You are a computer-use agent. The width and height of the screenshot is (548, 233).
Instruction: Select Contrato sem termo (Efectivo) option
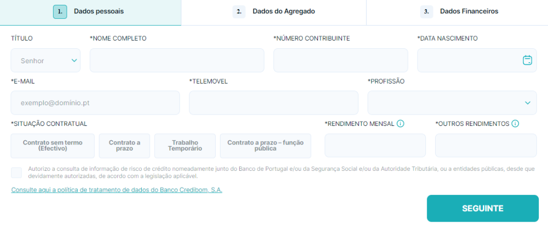pos(52,146)
